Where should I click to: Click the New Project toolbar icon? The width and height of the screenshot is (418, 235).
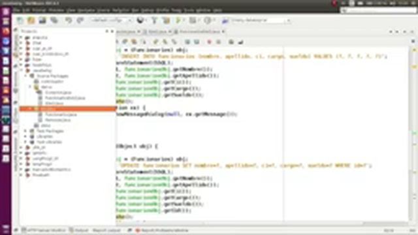(31, 20)
